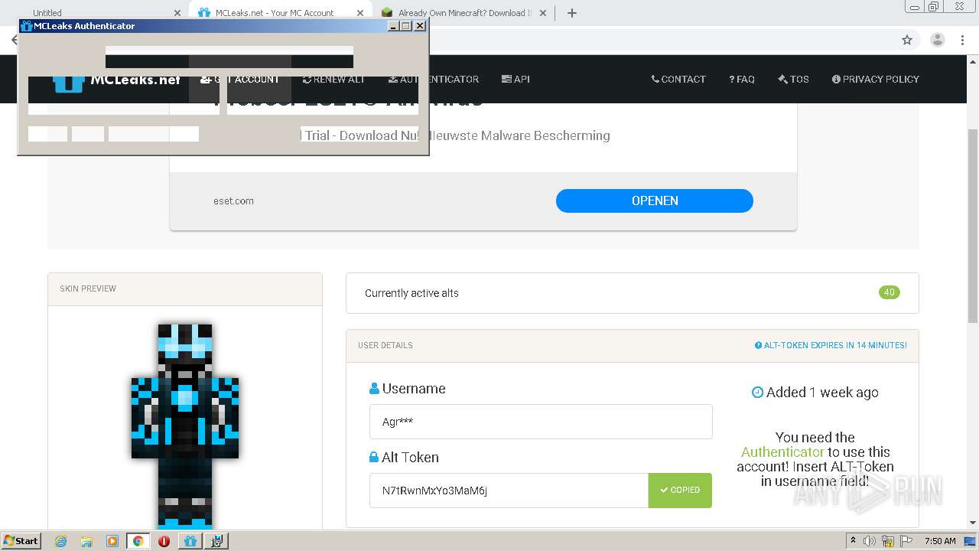Click the clock icon beside Added

(x=757, y=392)
